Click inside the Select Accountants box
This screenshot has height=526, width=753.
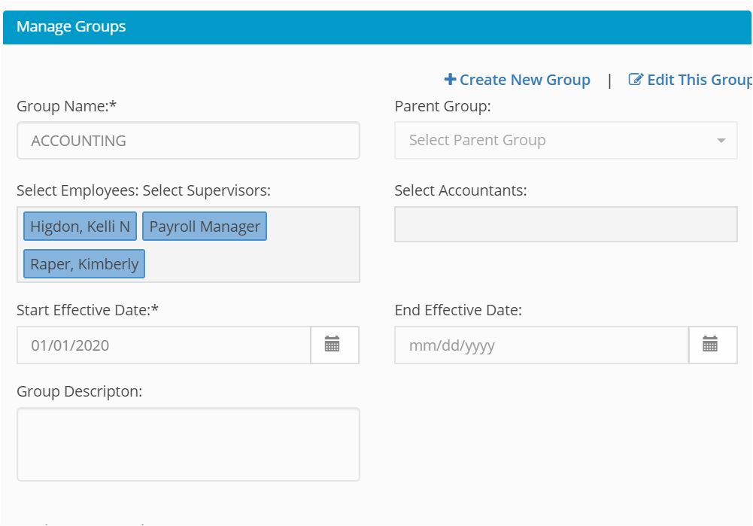[566, 224]
